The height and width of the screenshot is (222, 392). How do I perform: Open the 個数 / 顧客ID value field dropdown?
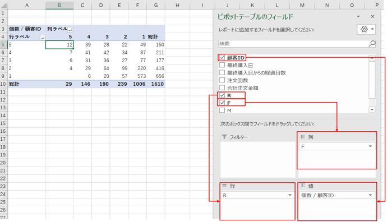click(370, 195)
